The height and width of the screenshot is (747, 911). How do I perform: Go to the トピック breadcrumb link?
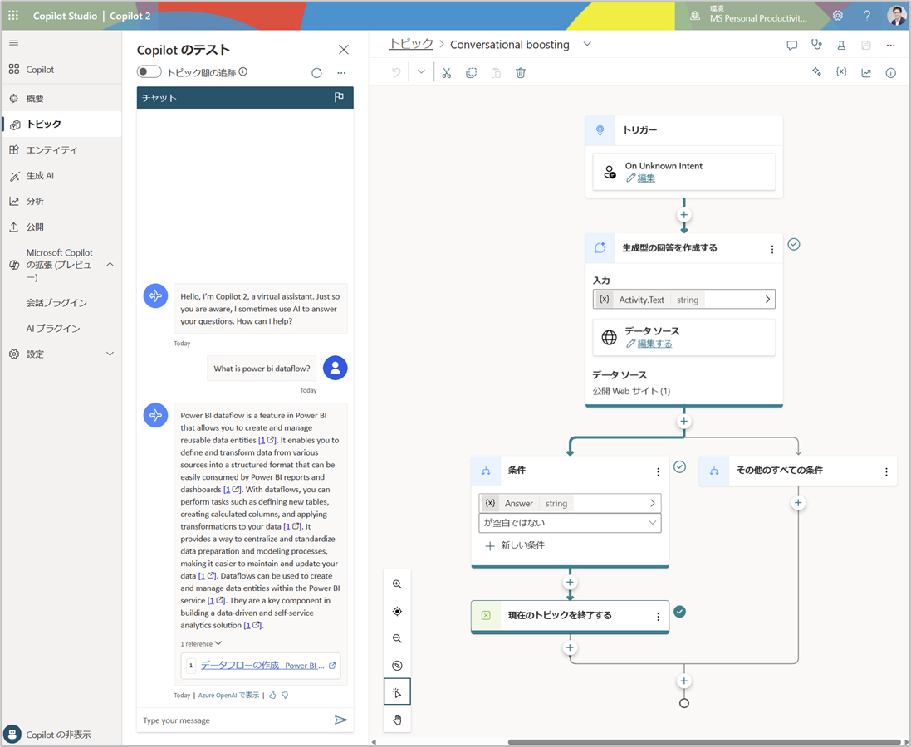click(x=411, y=44)
